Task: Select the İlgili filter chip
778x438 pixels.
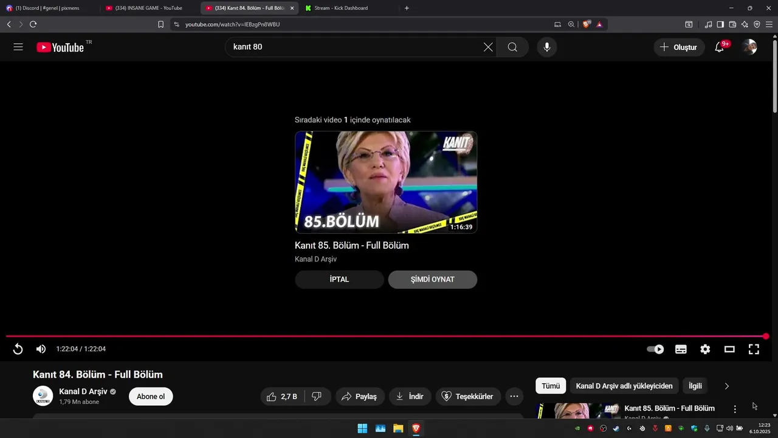Action: [x=695, y=386]
